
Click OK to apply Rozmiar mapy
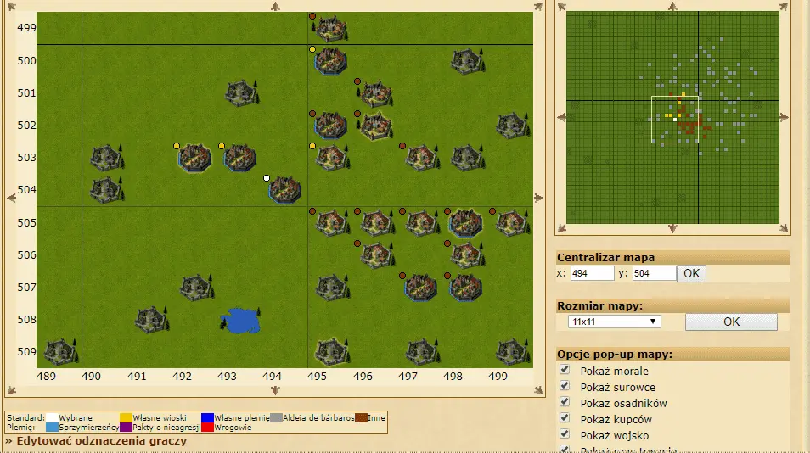pos(731,322)
